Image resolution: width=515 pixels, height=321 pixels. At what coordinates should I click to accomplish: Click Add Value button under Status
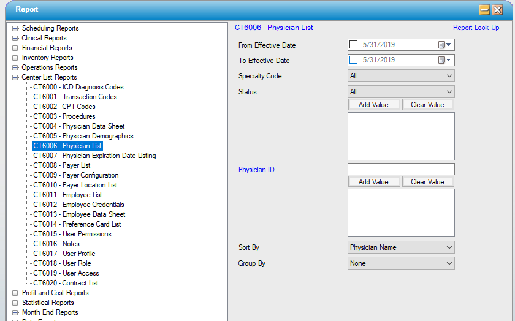click(373, 105)
